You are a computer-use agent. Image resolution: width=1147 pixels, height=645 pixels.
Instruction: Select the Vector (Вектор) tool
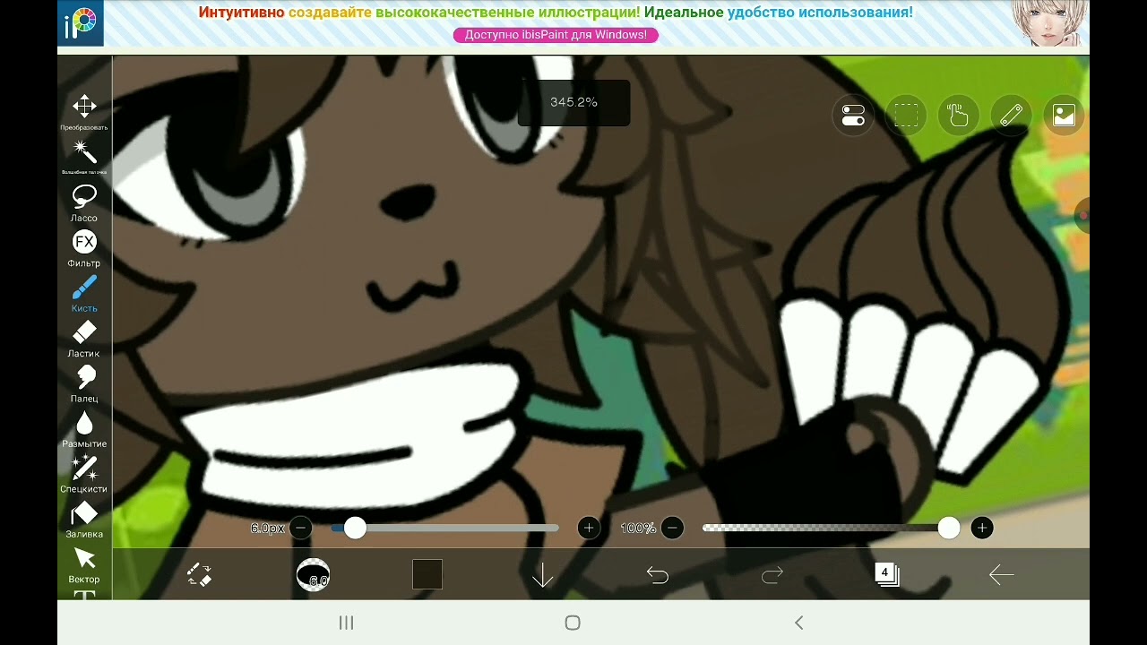[x=84, y=564]
